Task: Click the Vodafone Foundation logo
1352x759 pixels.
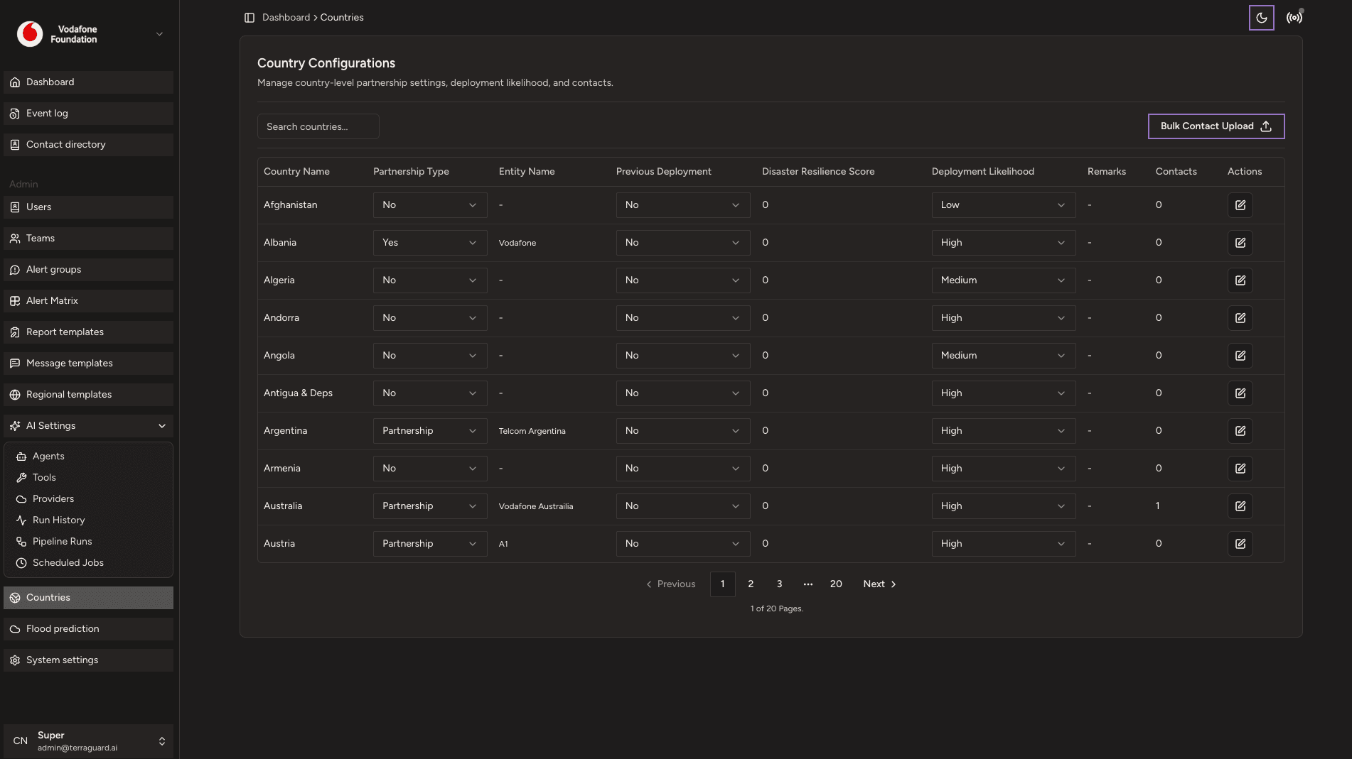Action: pos(30,34)
